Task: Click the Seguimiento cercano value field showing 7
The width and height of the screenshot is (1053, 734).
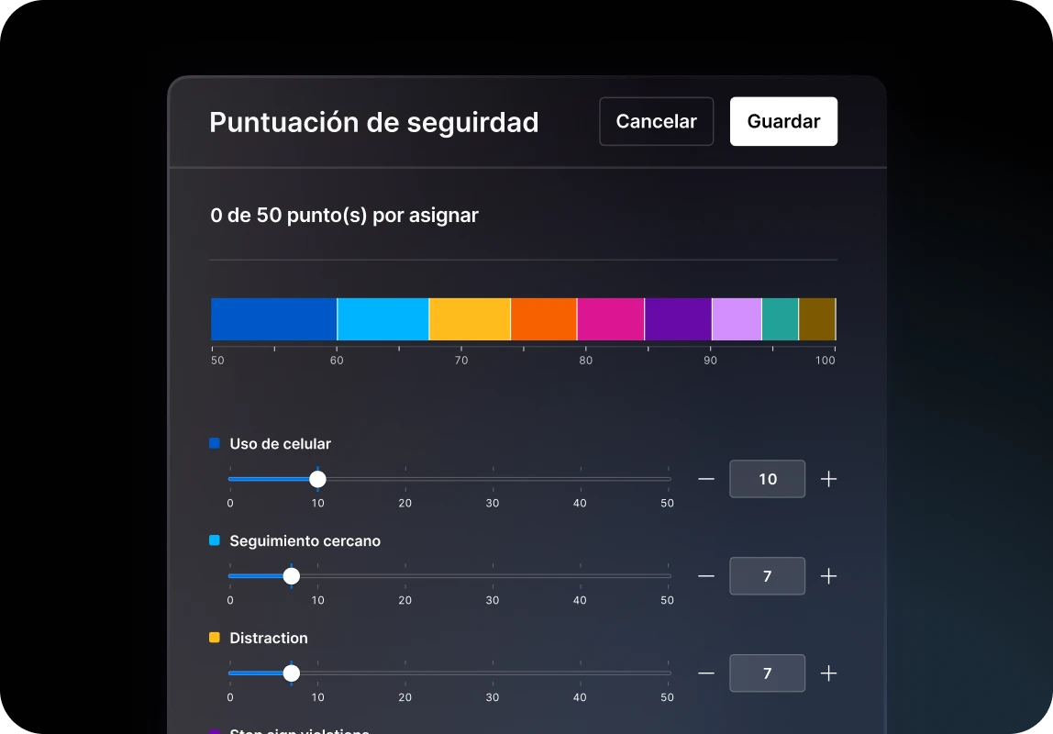Action: coord(768,576)
